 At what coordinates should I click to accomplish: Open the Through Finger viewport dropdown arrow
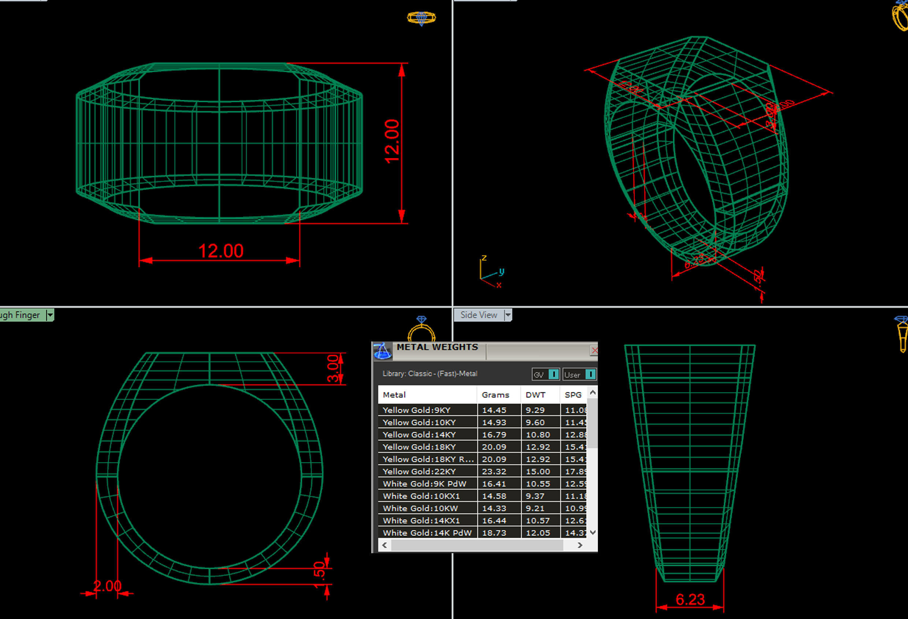point(50,315)
